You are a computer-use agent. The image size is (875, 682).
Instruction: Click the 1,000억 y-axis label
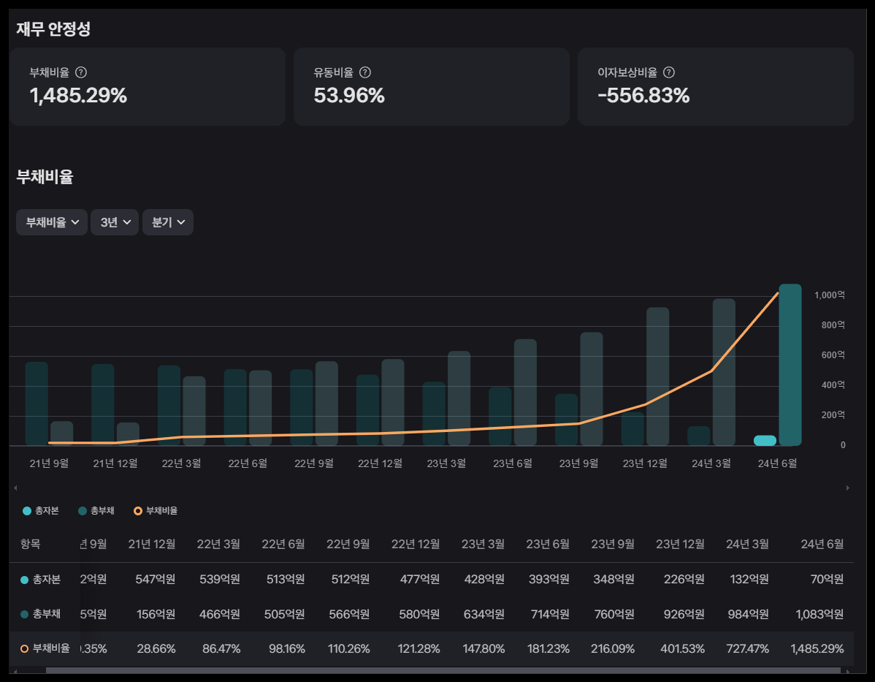tap(830, 295)
